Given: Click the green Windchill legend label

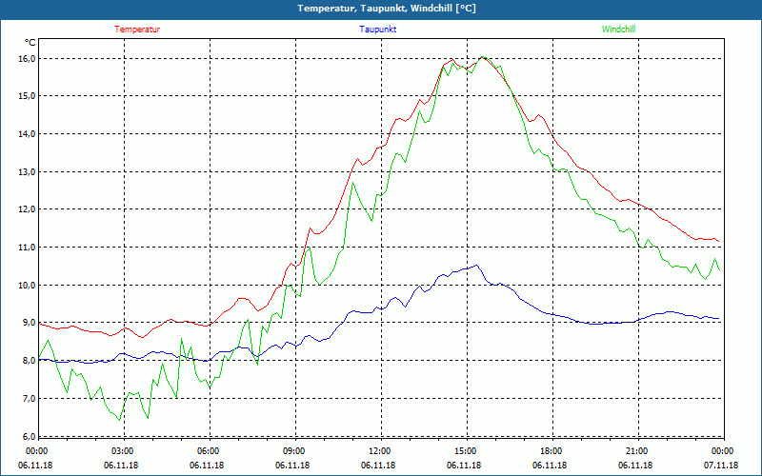Looking at the screenshot, I should click(x=618, y=30).
